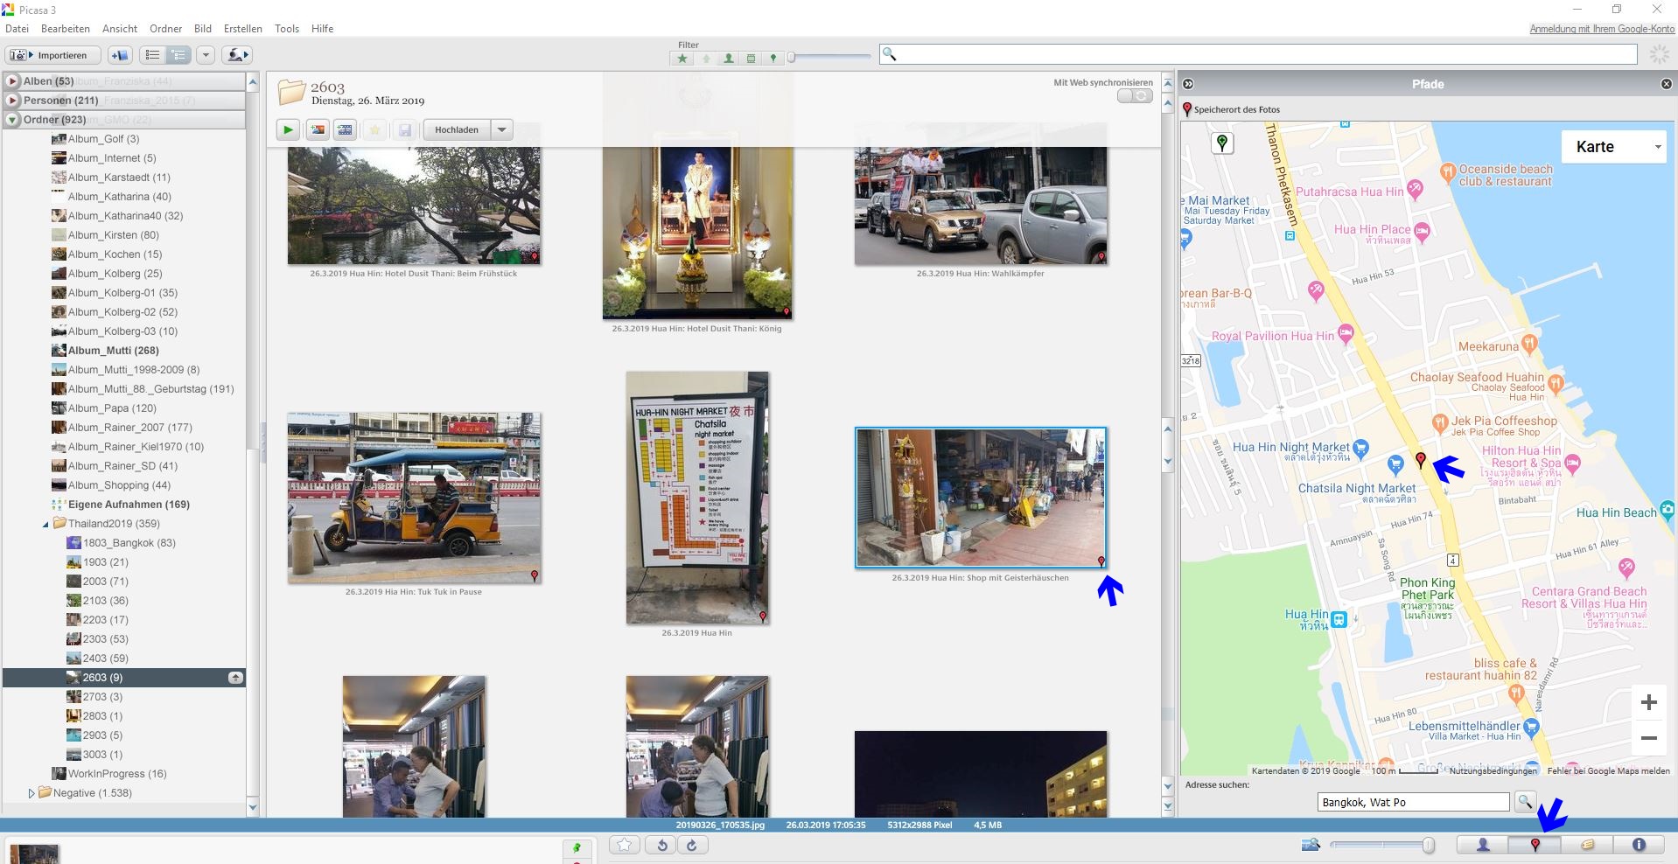Image resolution: width=1678 pixels, height=864 pixels.
Task: Open the People panel button
Action: 1483,845
